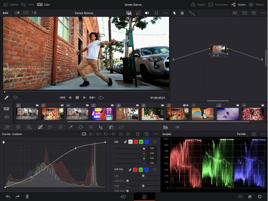The height and width of the screenshot is (201, 268).
Task: Toggle loop playback
Action: (x=101, y=98)
